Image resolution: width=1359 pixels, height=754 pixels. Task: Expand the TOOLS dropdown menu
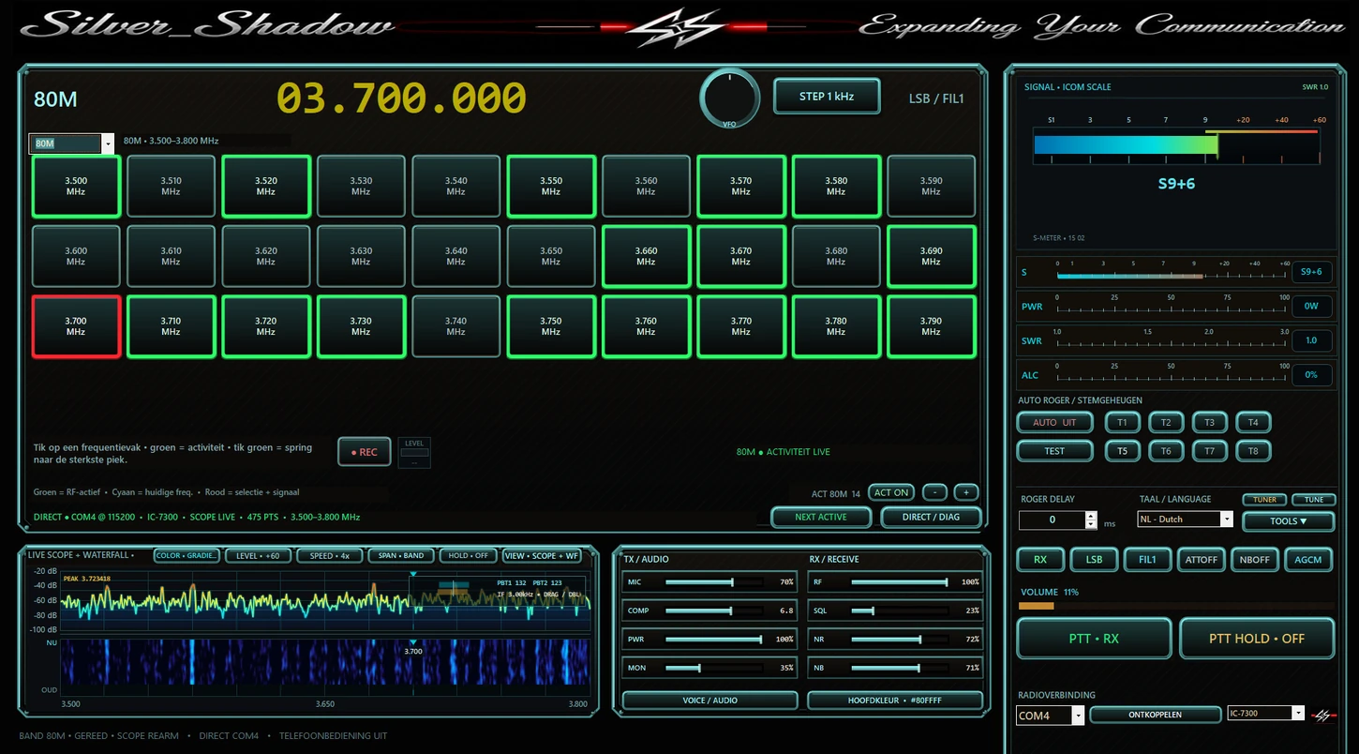(x=1289, y=520)
